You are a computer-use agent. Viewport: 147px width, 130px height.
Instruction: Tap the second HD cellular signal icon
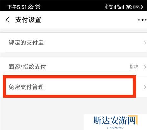coord(120,7)
